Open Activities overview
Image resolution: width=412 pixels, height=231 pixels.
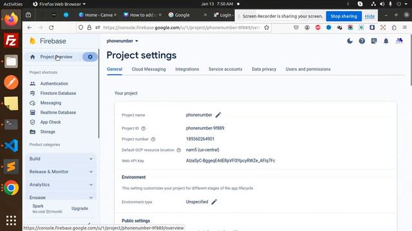tap(13, 4)
